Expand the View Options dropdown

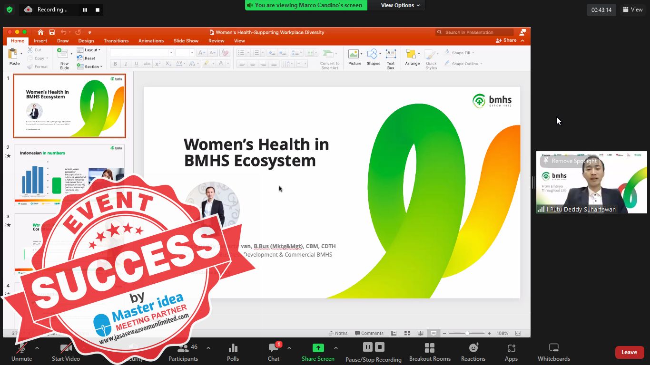(400, 5)
